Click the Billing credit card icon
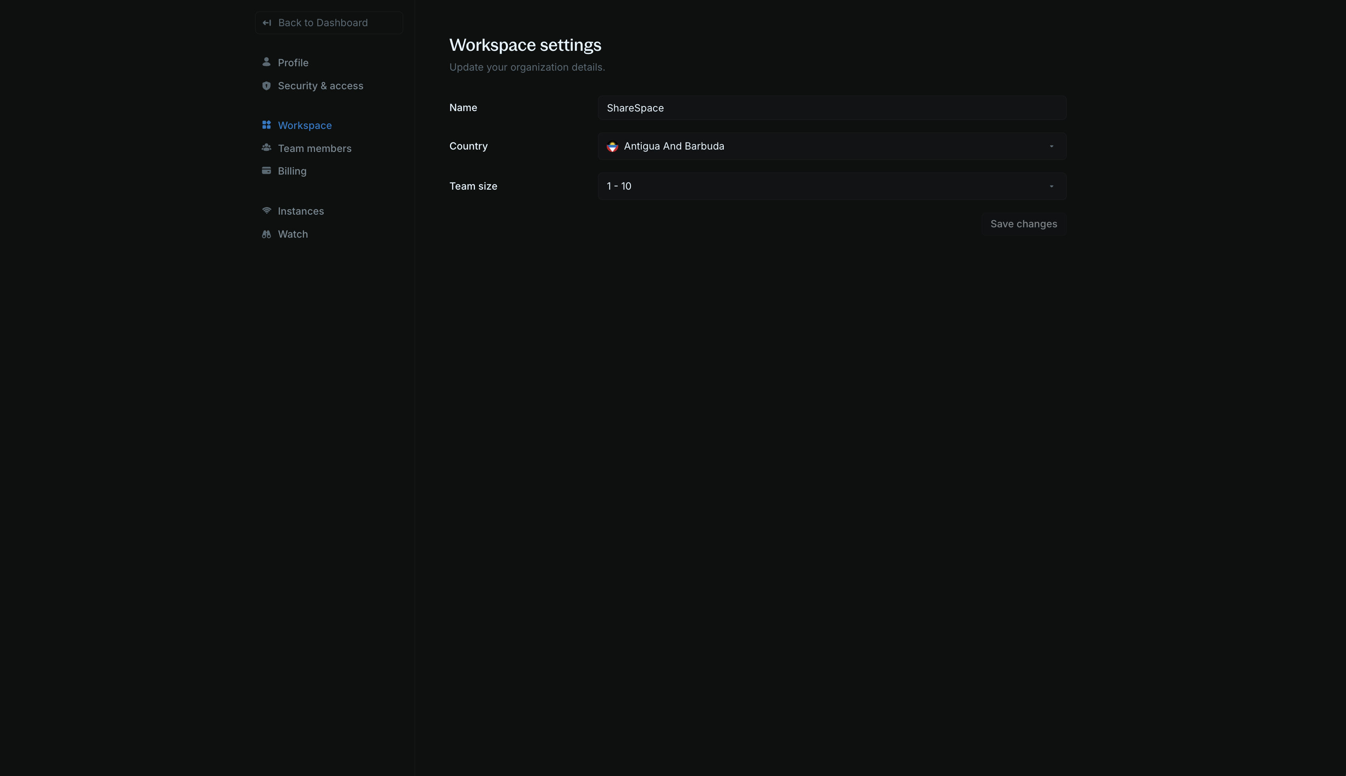1346x776 pixels. [267, 171]
